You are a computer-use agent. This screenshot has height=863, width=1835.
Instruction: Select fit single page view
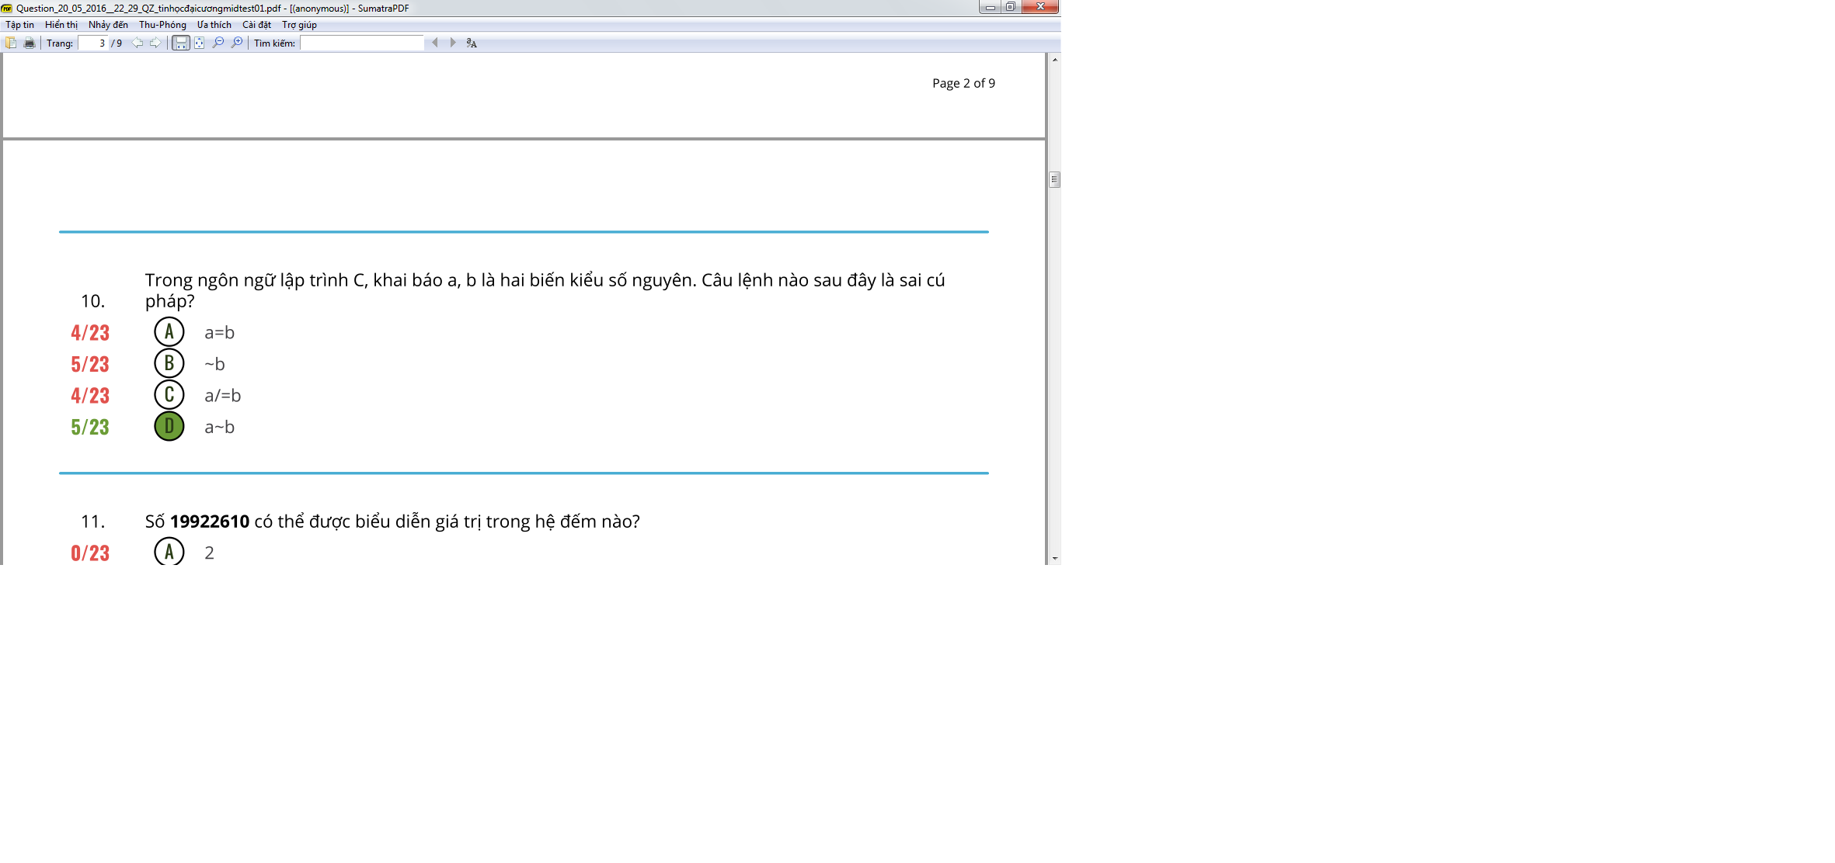pos(200,43)
